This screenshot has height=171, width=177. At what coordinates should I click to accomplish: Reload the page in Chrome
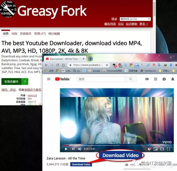pos(58,65)
